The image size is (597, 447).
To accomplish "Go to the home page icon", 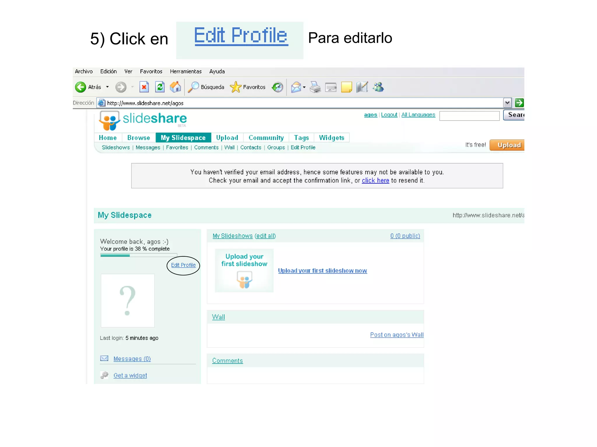I will point(175,87).
